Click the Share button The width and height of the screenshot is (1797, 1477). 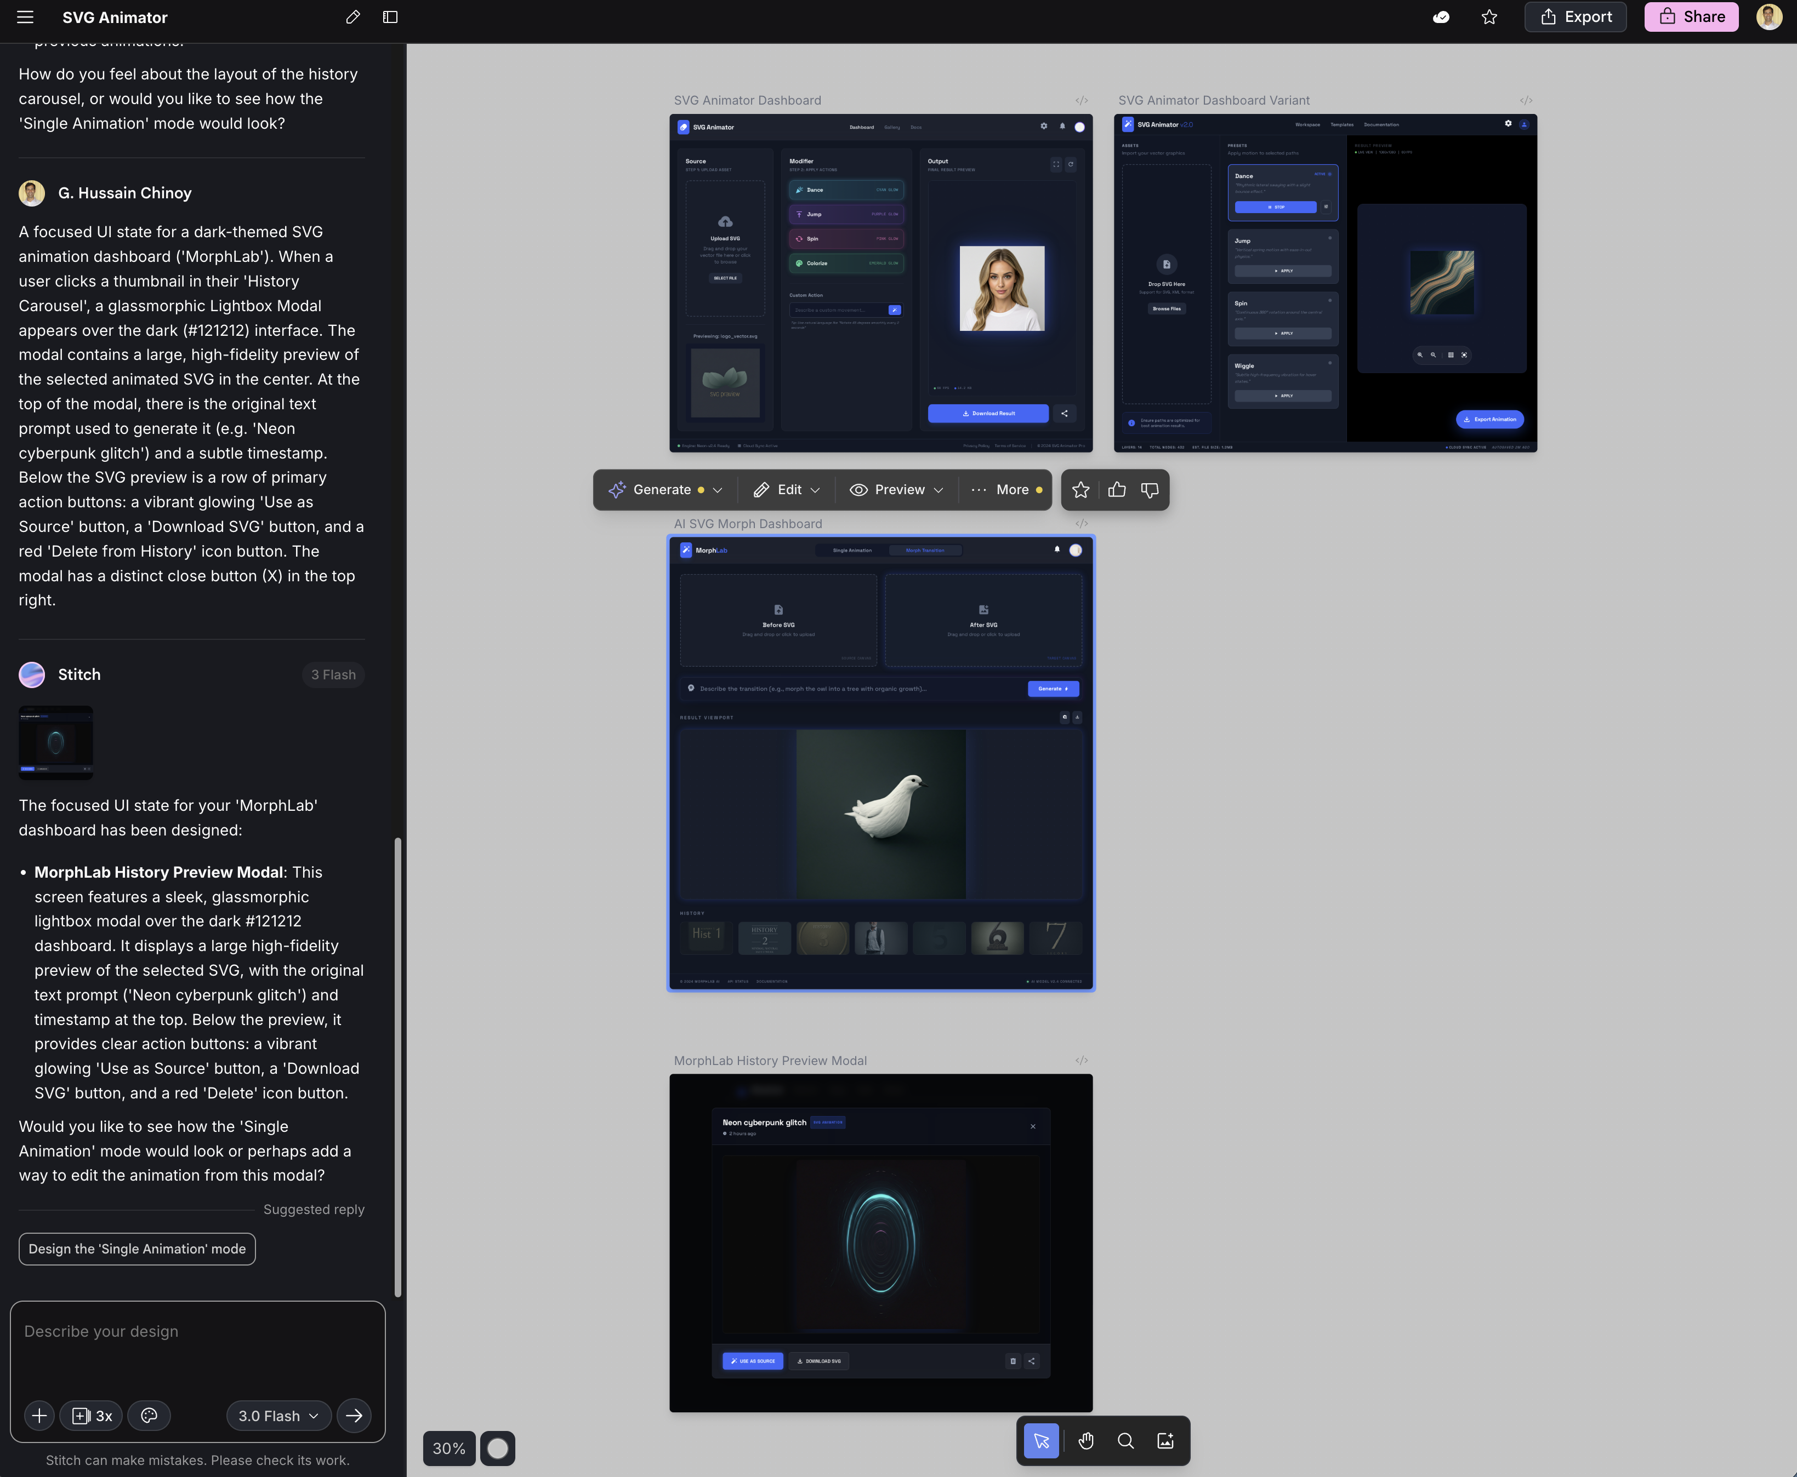1691,17
